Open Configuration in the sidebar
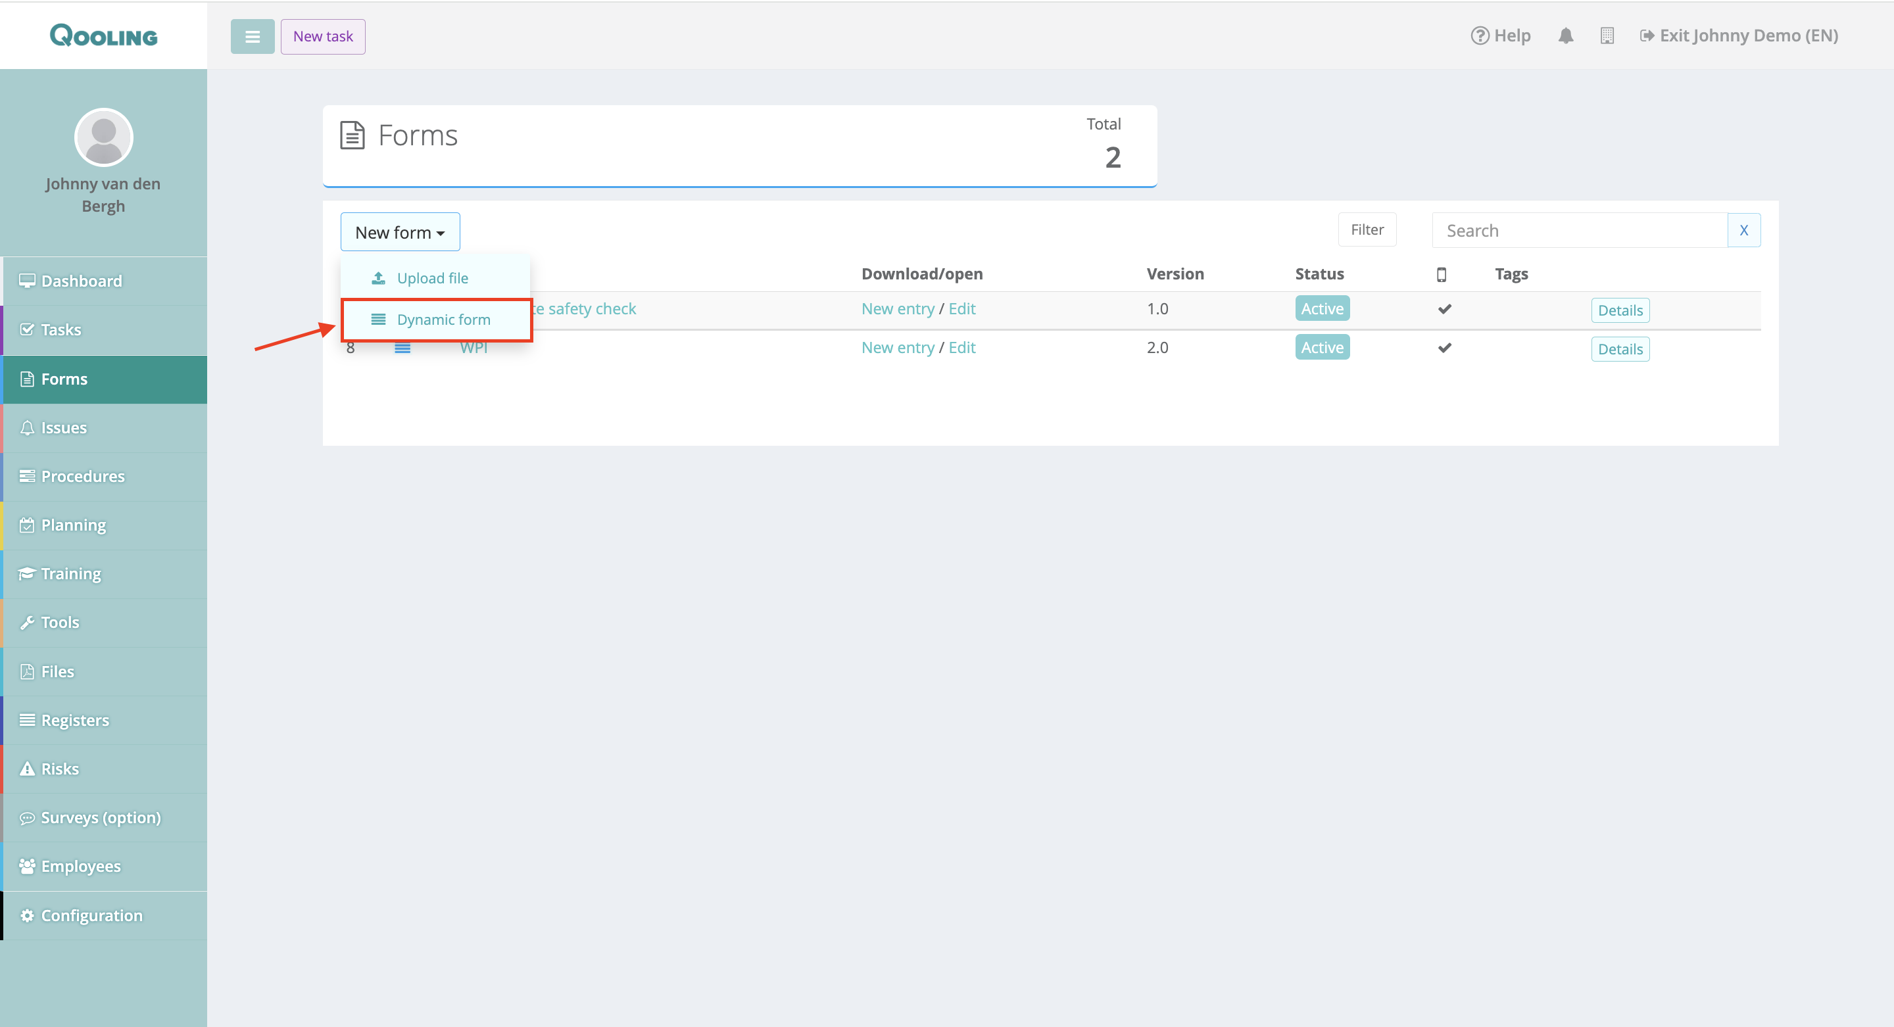Viewport: 1894px width, 1027px height. [x=91, y=915]
